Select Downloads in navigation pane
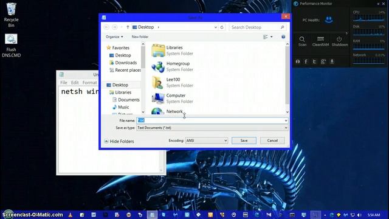The width and height of the screenshot is (389, 219). (x=123, y=63)
